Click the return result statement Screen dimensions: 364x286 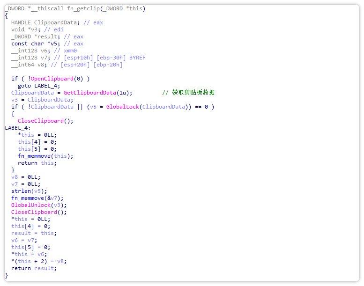(34, 268)
